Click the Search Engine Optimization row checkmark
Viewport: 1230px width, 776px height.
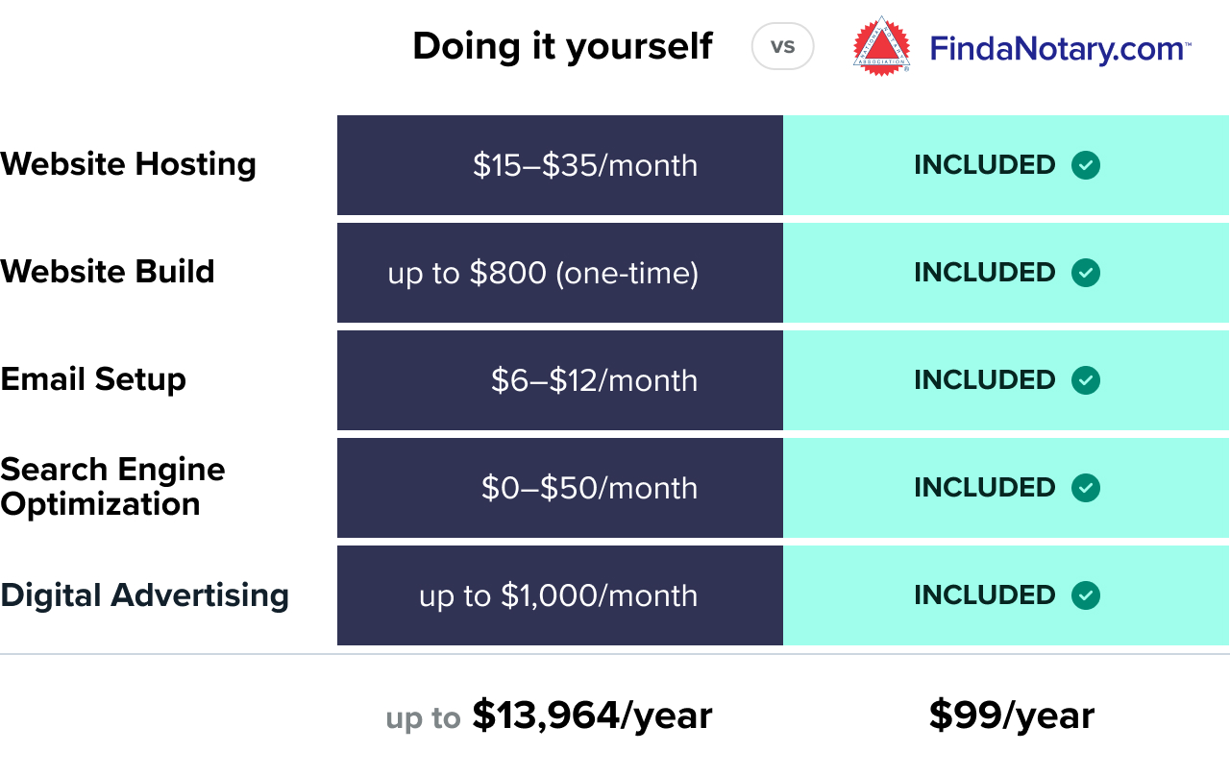[x=1086, y=488]
